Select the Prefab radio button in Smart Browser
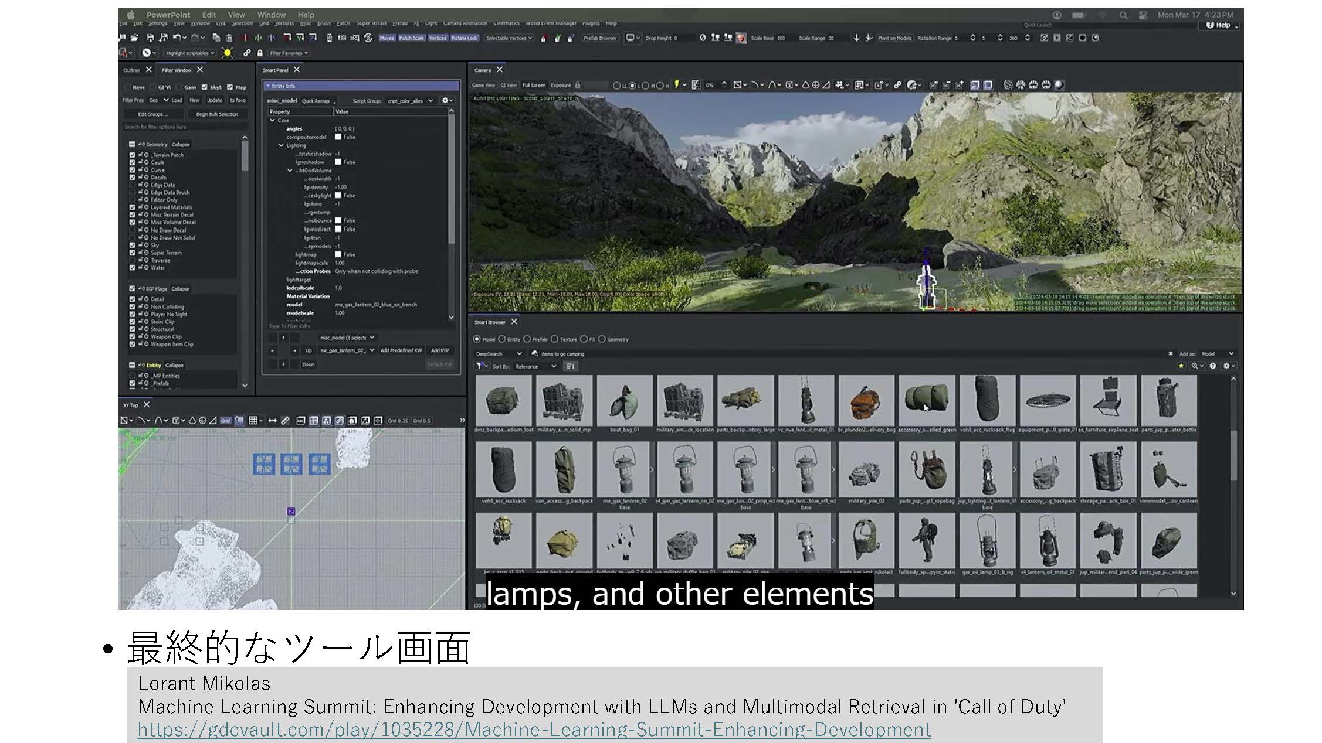1322x743 pixels. click(x=527, y=339)
